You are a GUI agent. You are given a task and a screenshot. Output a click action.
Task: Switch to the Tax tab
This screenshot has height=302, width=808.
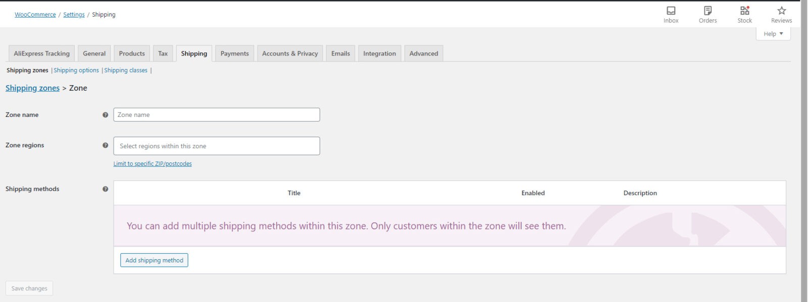163,53
